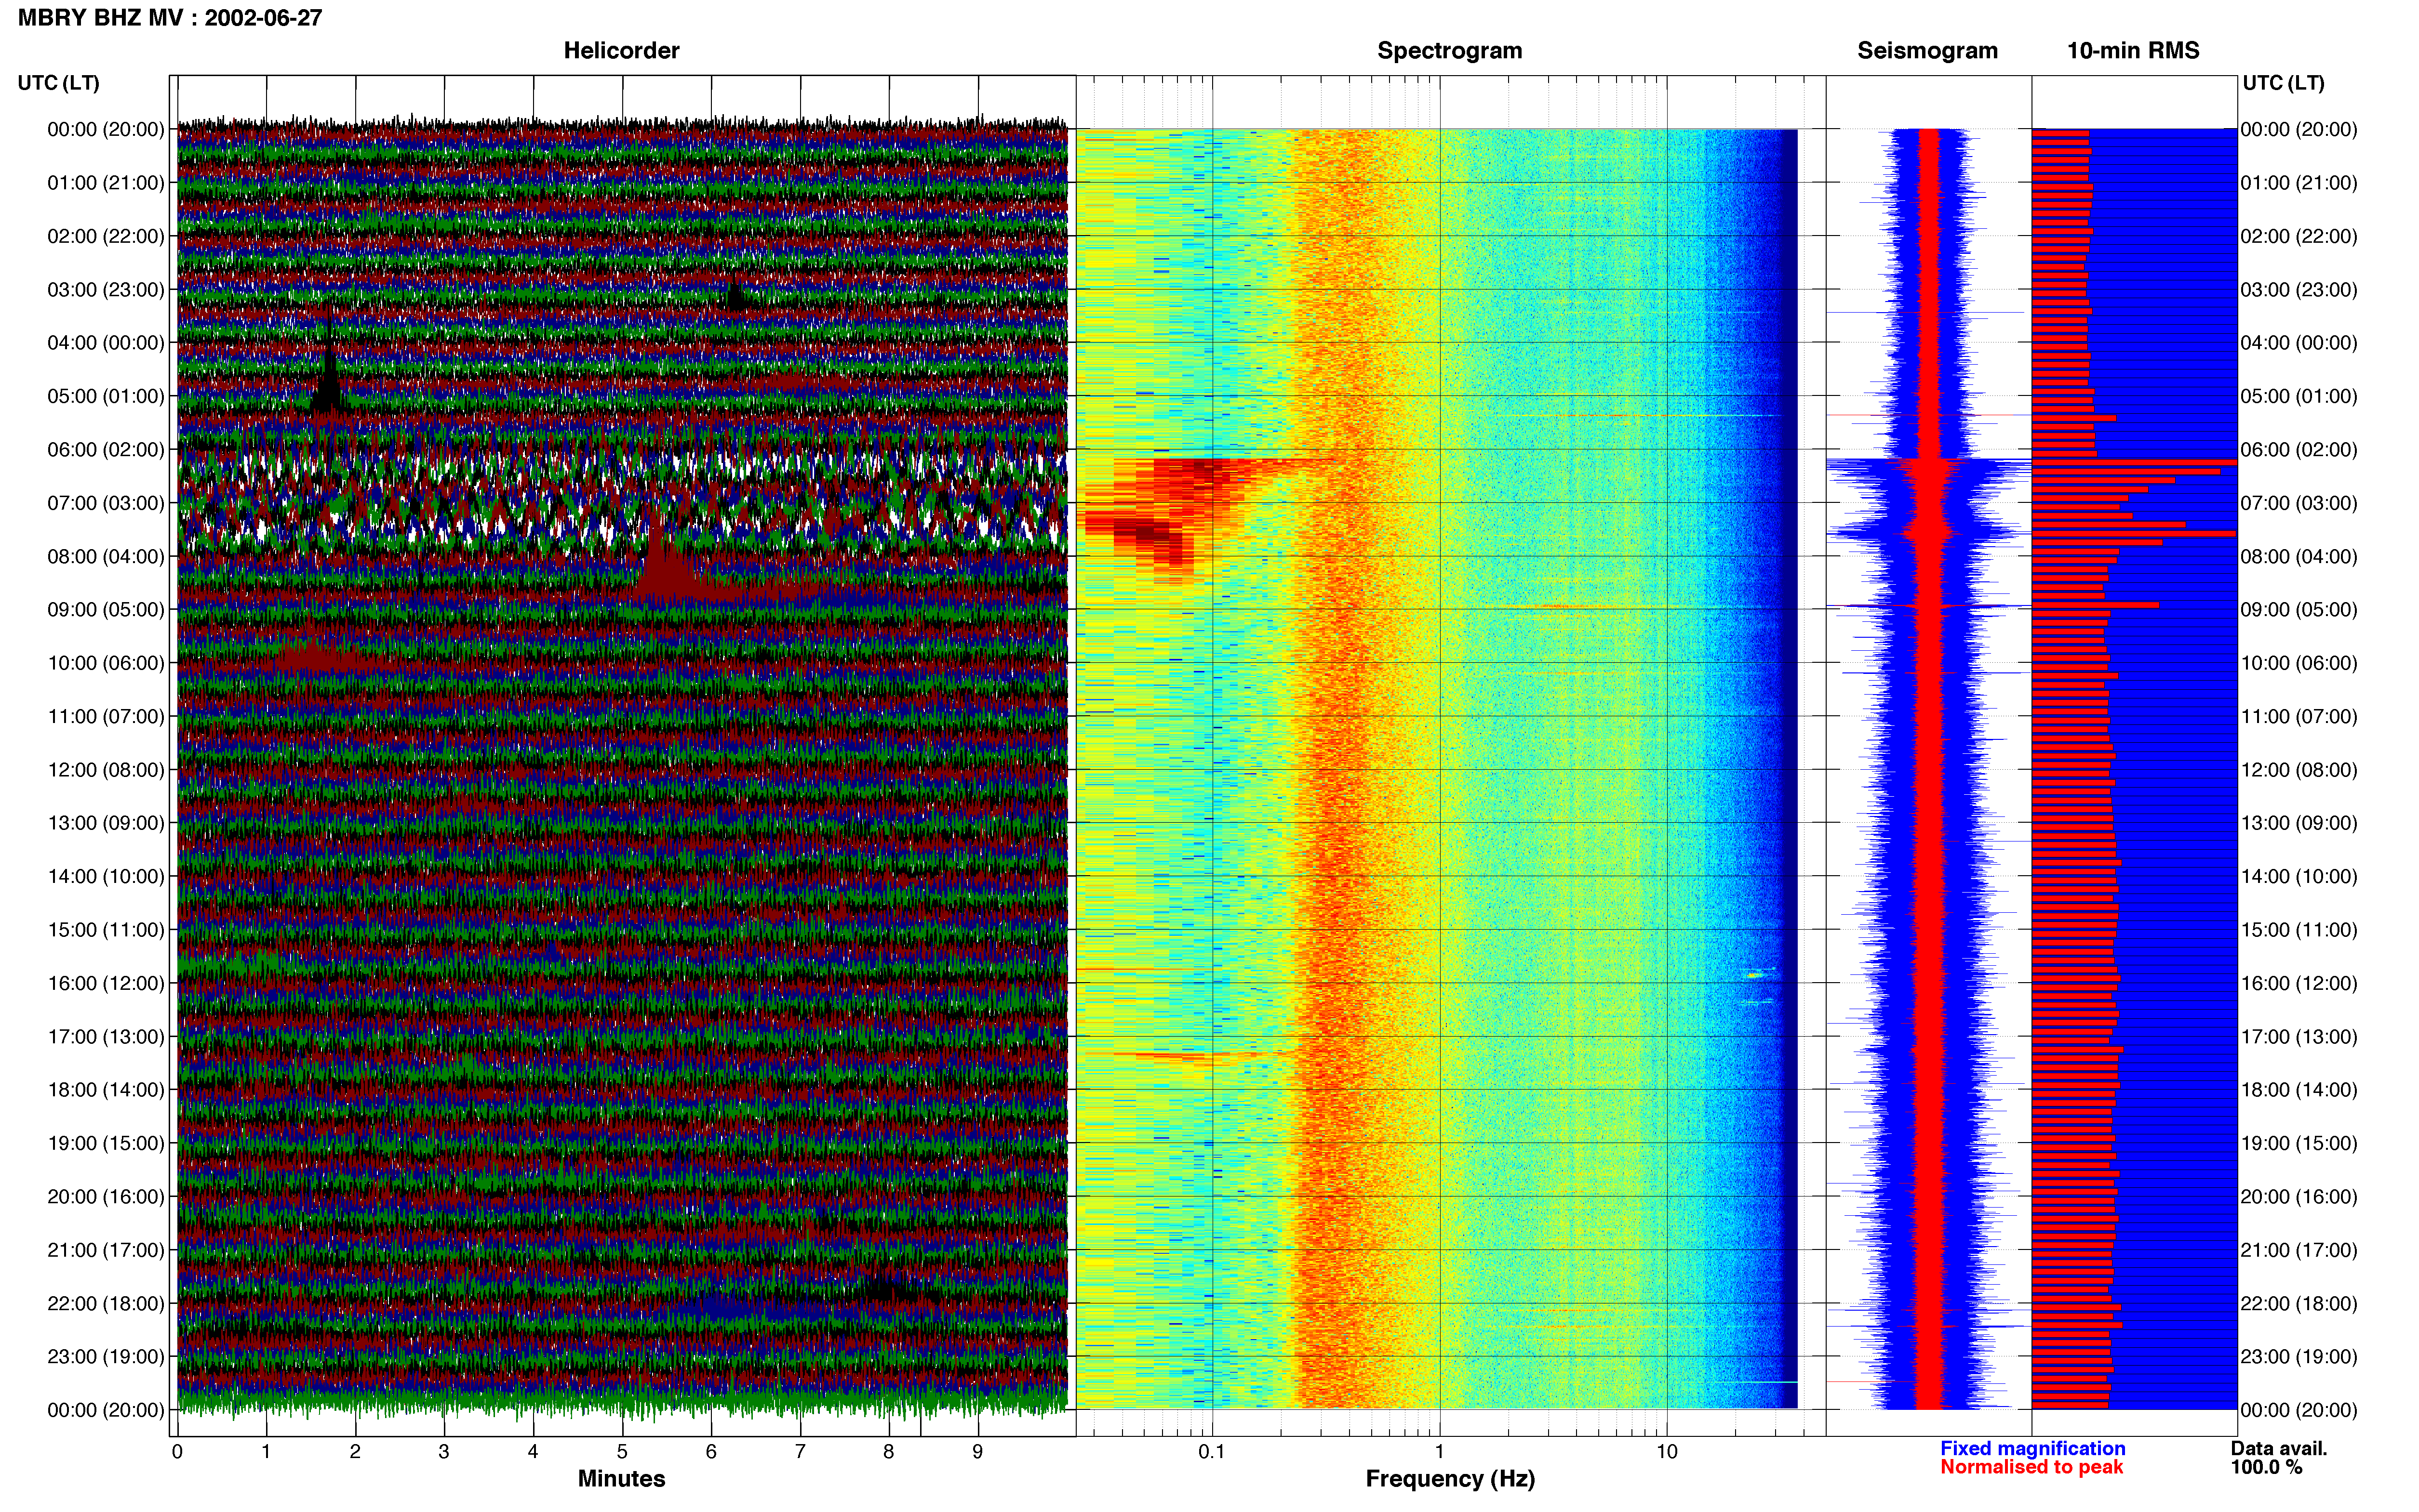Click '09:00 (05:00)' label left of Helicorder
The height and width of the screenshot is (1512, 2419).
(106, 610)
